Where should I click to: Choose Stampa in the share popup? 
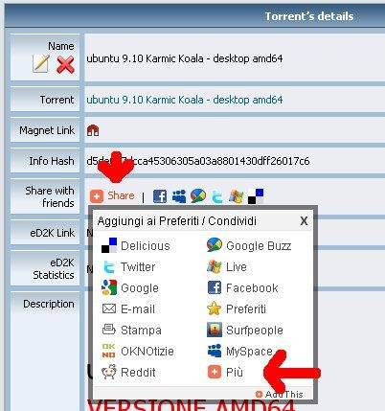(131, 331)
